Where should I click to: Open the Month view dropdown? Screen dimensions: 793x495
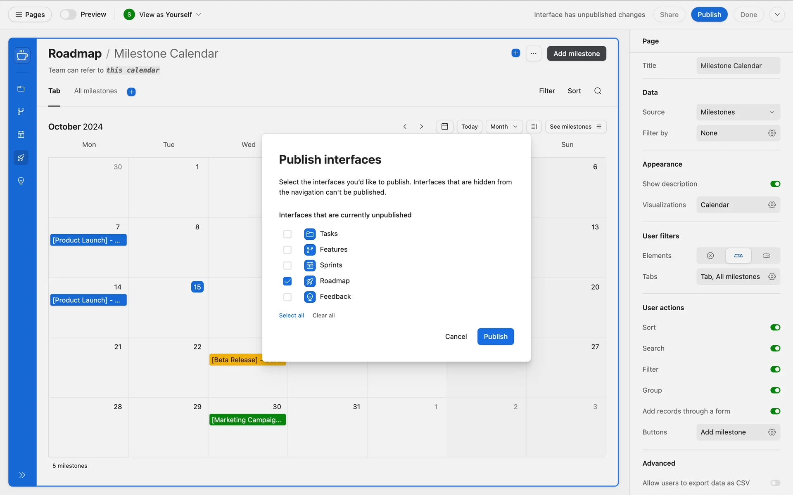503,127
